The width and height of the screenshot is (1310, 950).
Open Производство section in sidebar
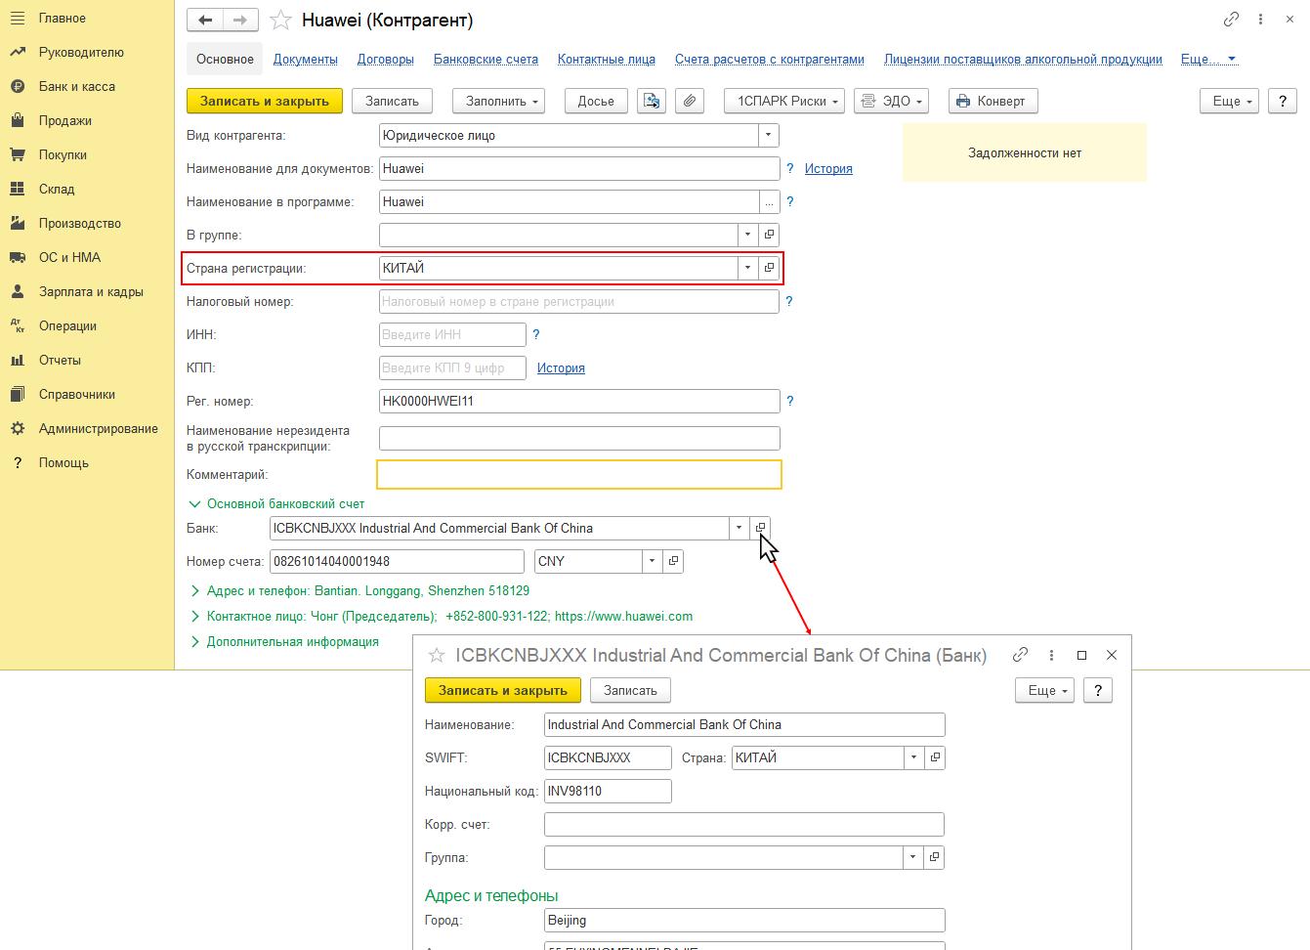pyautogui.click(x=80, y=224)
